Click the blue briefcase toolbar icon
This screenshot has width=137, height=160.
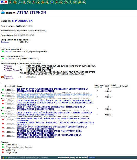(52, 2)
